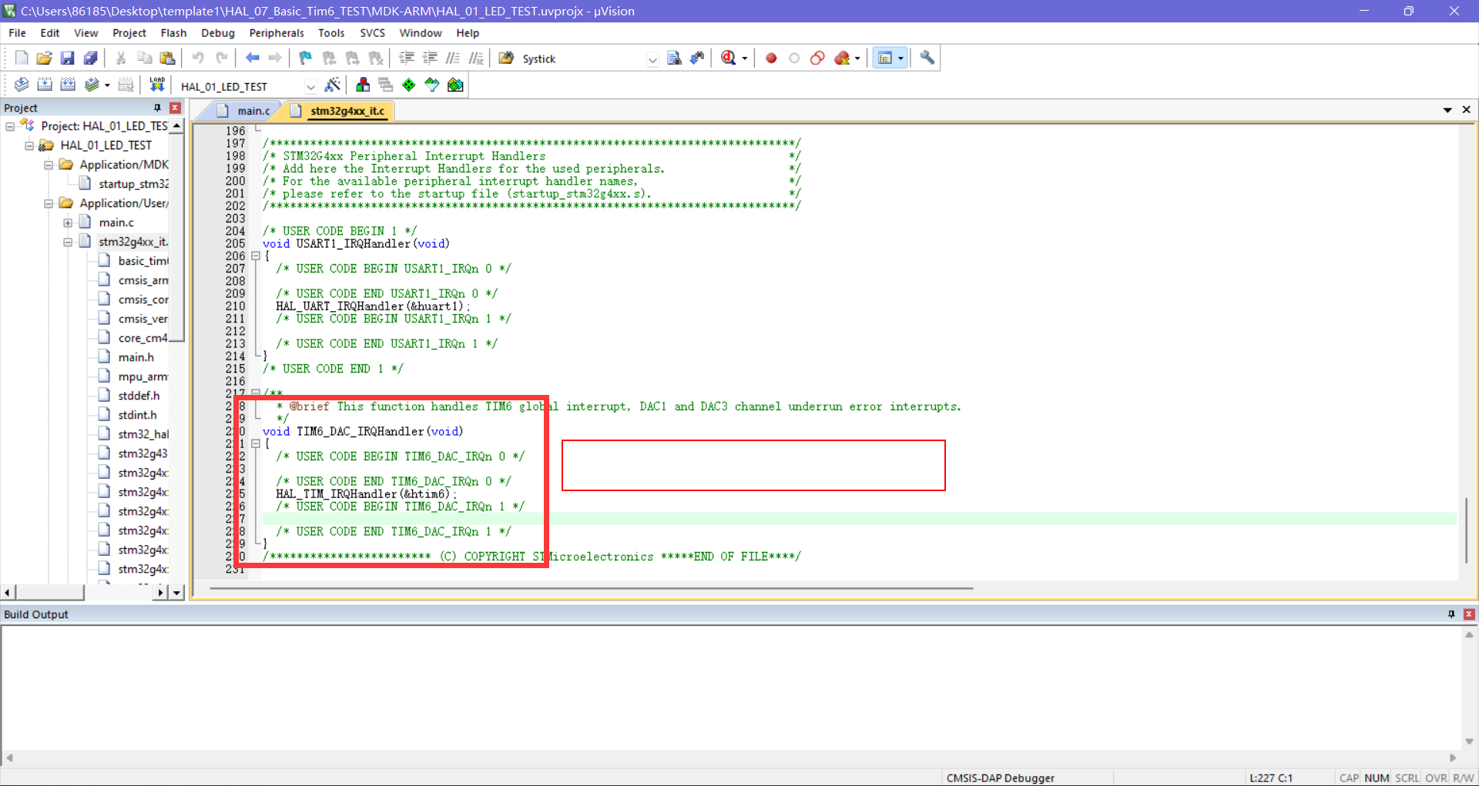This screenshot has height=786, width=1479.
Task: Open the Flash menu
Action: (x=173, y=33)
